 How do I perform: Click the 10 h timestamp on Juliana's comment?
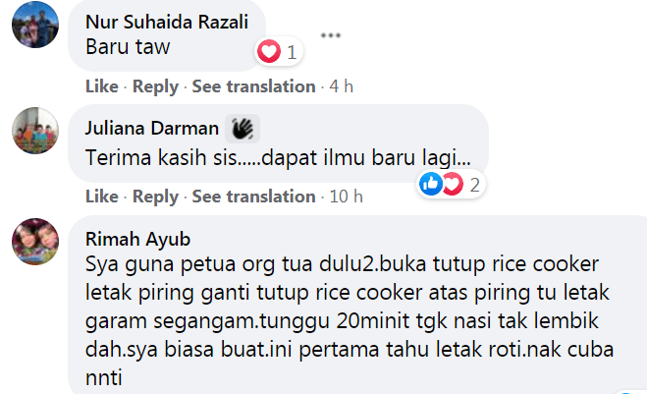(x=346, y=197)
